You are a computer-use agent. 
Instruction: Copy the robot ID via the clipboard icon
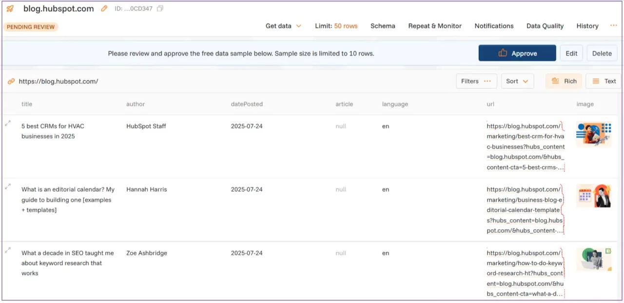coord(160,8)
